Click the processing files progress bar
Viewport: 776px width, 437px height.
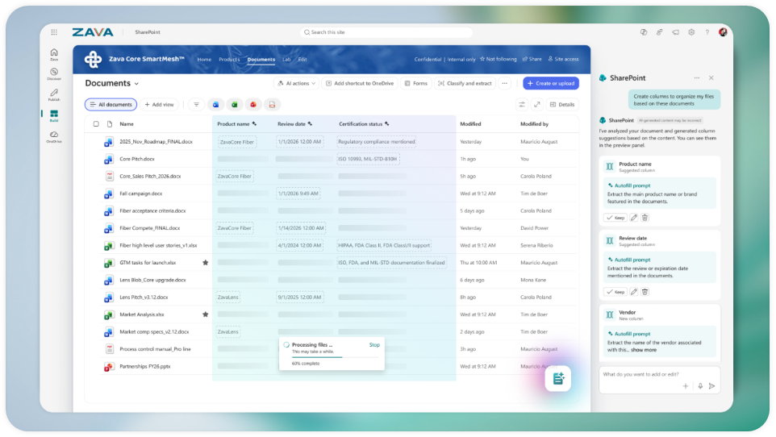coord(335,357)
